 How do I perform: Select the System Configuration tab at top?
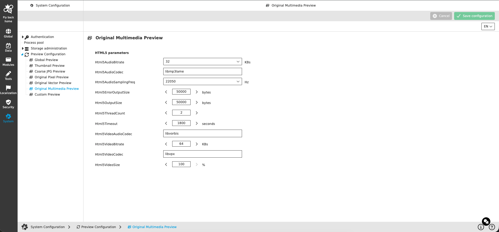[50, 5]
